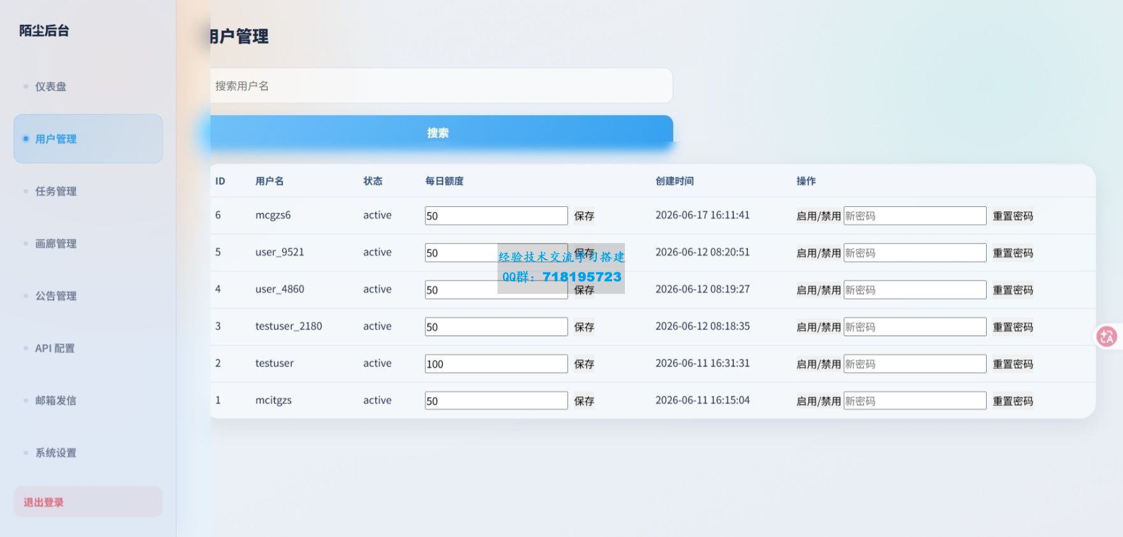Open 任务管理 in the sidebar
The width and height of the screenshot is (1123, 537).
[88, 191]
